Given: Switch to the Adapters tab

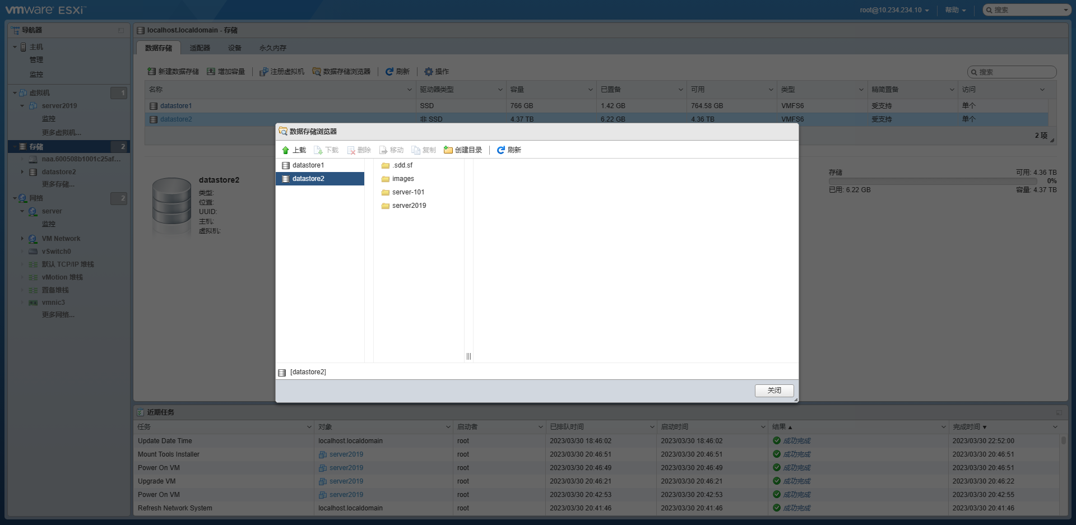Looking at the screenshot, I should [x=200, y=48].
